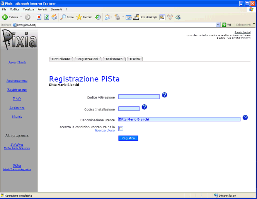Open the PiVaVer program link
This screenshot has height=199, width=257.
[17, 145]
